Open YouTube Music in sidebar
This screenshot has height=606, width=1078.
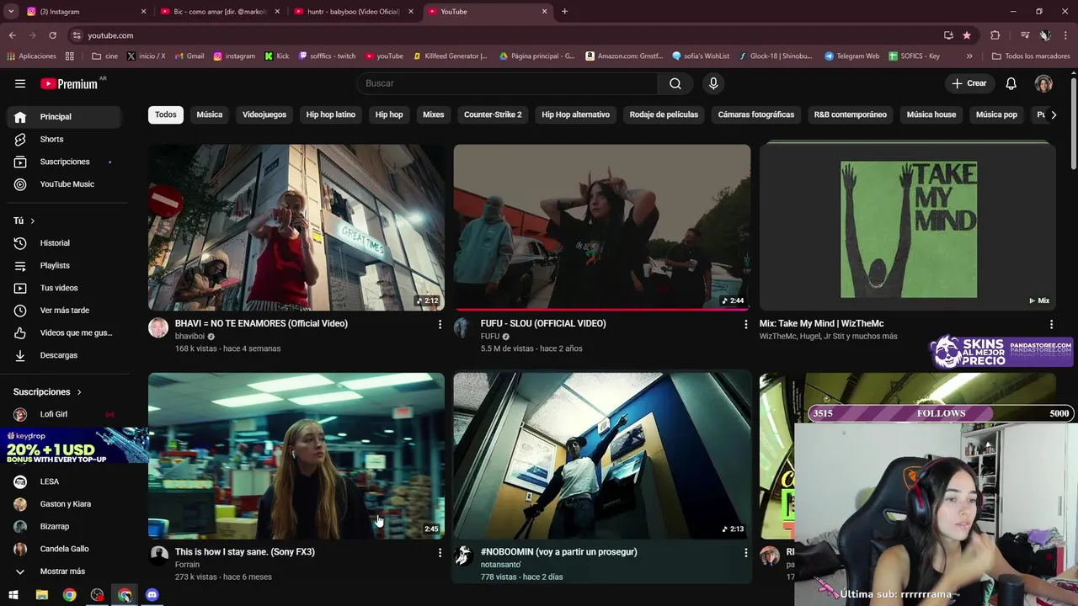(64, 184)
